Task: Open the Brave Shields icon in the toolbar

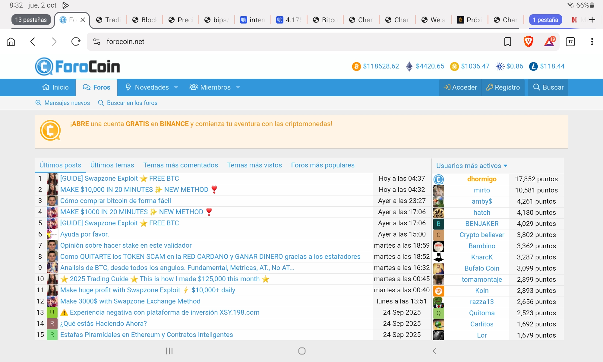Action: [528, 41]
